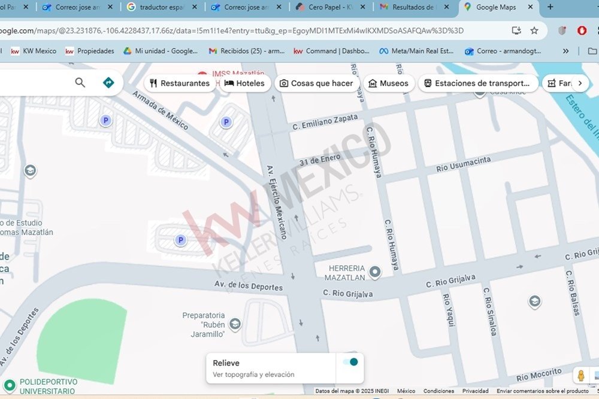Click the Pegman Street View icon

pyautogui.click(x=581, y=376)
